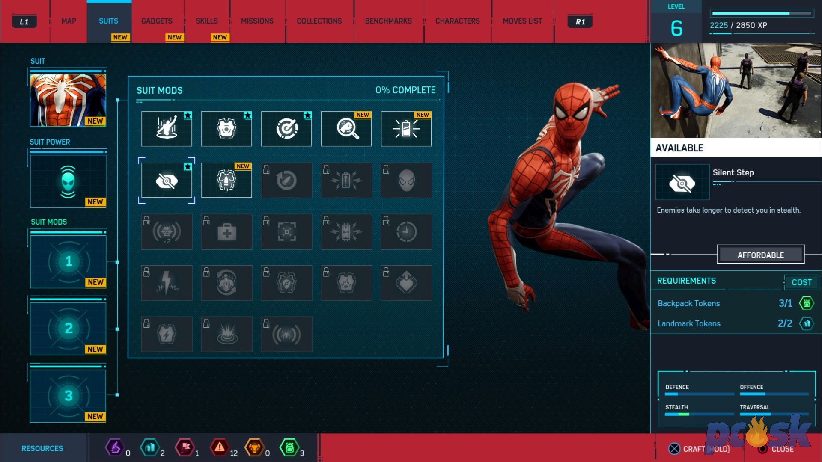Select the locked spider-figure cycle mod
Image resolution: width=822 pixels, height=462 pixels.
click(x=226, y=283)
